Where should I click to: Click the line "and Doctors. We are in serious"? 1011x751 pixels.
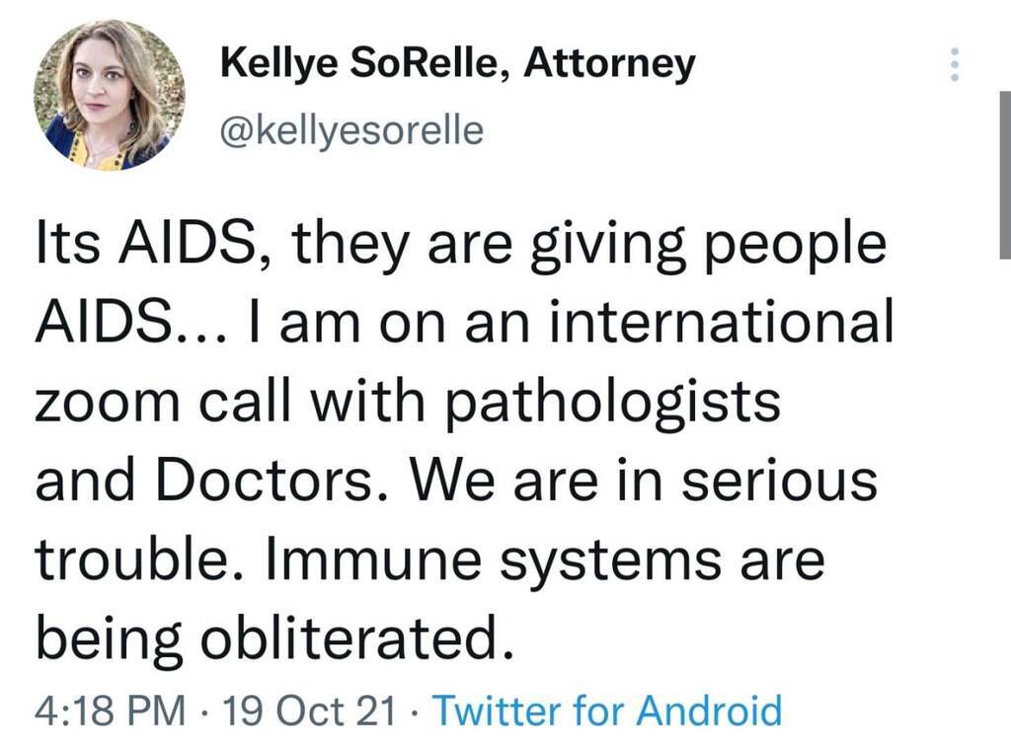coord(456,483)
